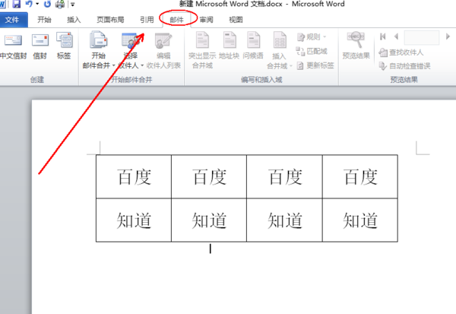The image size is (456, 314).
Task: Switch to the 视图 tab
Action: pyautogui.click(x=236, y=20)
